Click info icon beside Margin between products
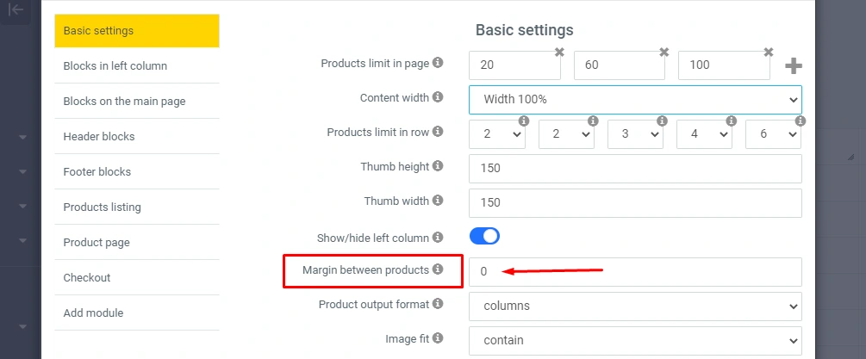The height and width of the screenshot is (359, 866). click(x=438, y=270)
